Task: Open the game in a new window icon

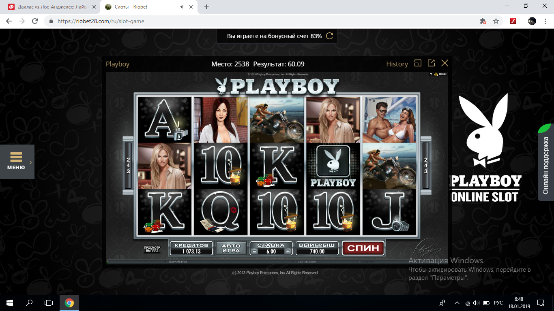Action: [431, 63]
